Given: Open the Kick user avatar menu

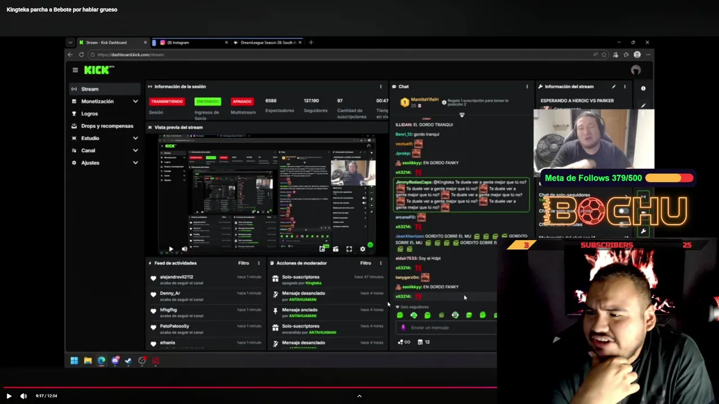Looking at the screenshot, I should (636, 70).
